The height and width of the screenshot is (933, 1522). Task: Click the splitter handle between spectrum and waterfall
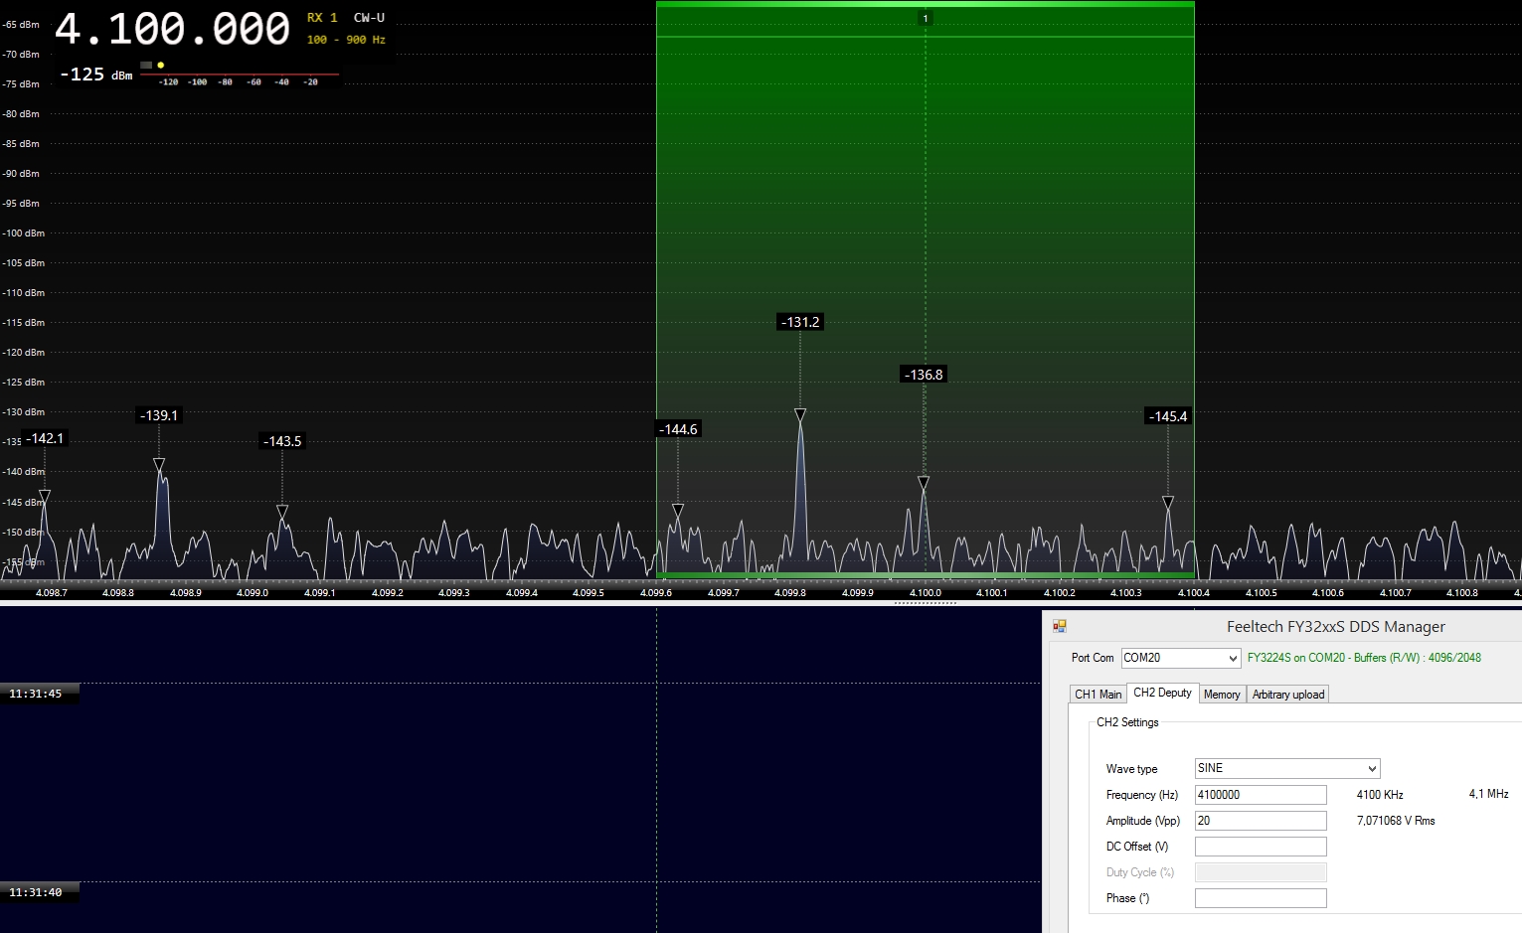(x=925, y=602)
